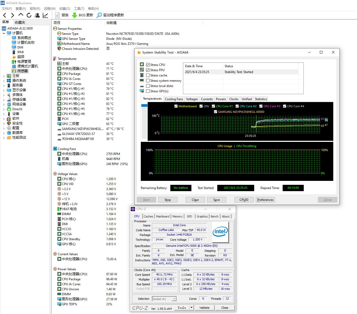The width and height of the screenshot is (357, 314).
Task: Enable Stress GPU(s) checkbox
Action: point(148,91)
